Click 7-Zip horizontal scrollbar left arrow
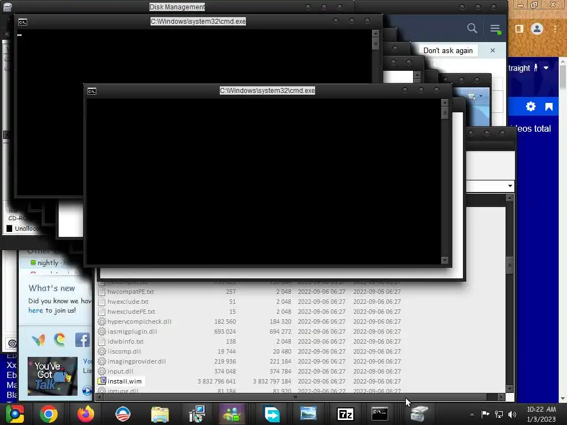567x425 pixels. point(100,397)
